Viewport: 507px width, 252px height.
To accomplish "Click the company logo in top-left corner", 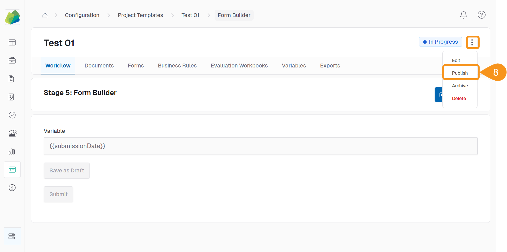I will coord(12,17).
